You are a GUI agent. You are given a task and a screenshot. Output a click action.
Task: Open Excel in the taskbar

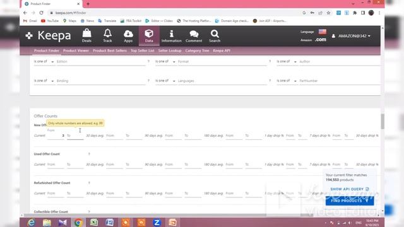point(94,223)
